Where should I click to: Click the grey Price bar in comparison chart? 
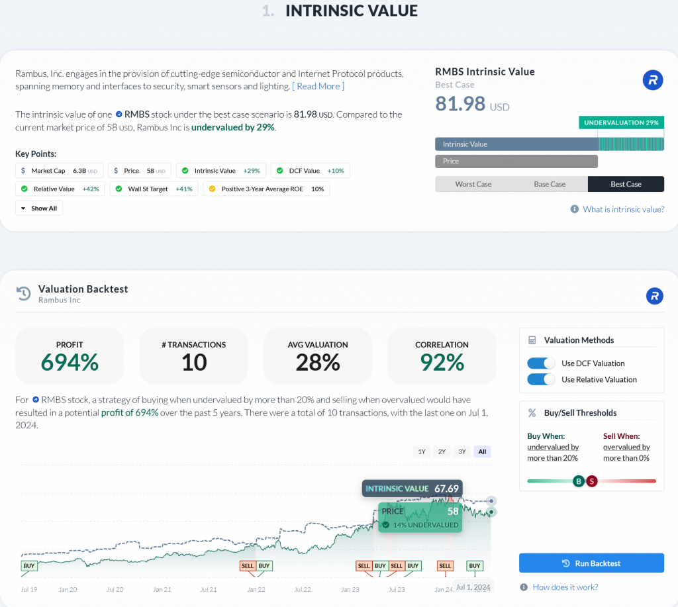(516, 162)
